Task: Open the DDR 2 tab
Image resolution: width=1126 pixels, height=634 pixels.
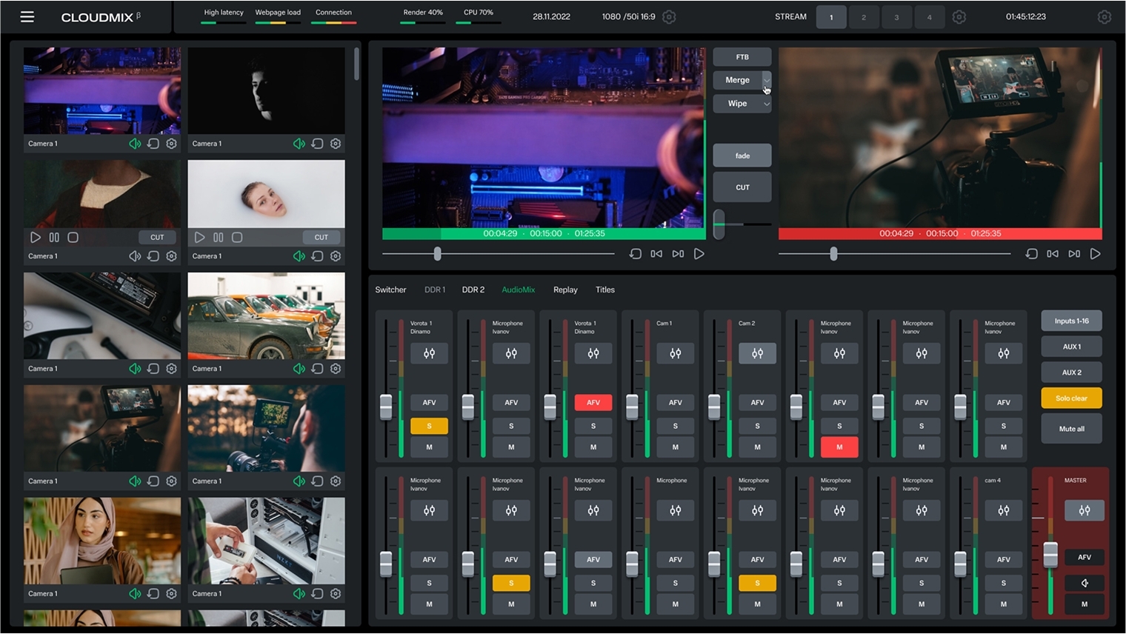Action: click(x=473, y=290)
